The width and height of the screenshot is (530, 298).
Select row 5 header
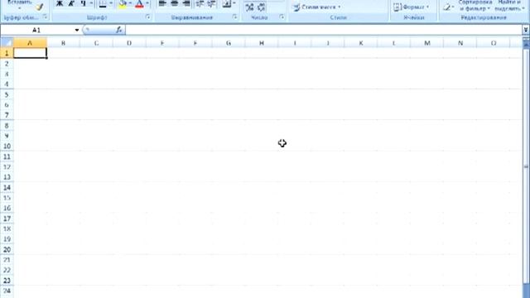(7, 94)
